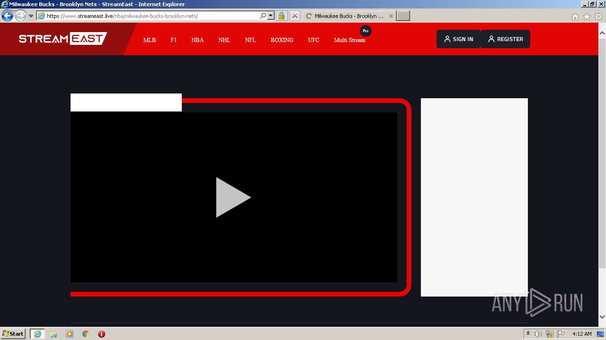Select the Milwaukee Bucks - Brooklyn tab
Viewport: 606px width, 340px height.
(349, 16)
